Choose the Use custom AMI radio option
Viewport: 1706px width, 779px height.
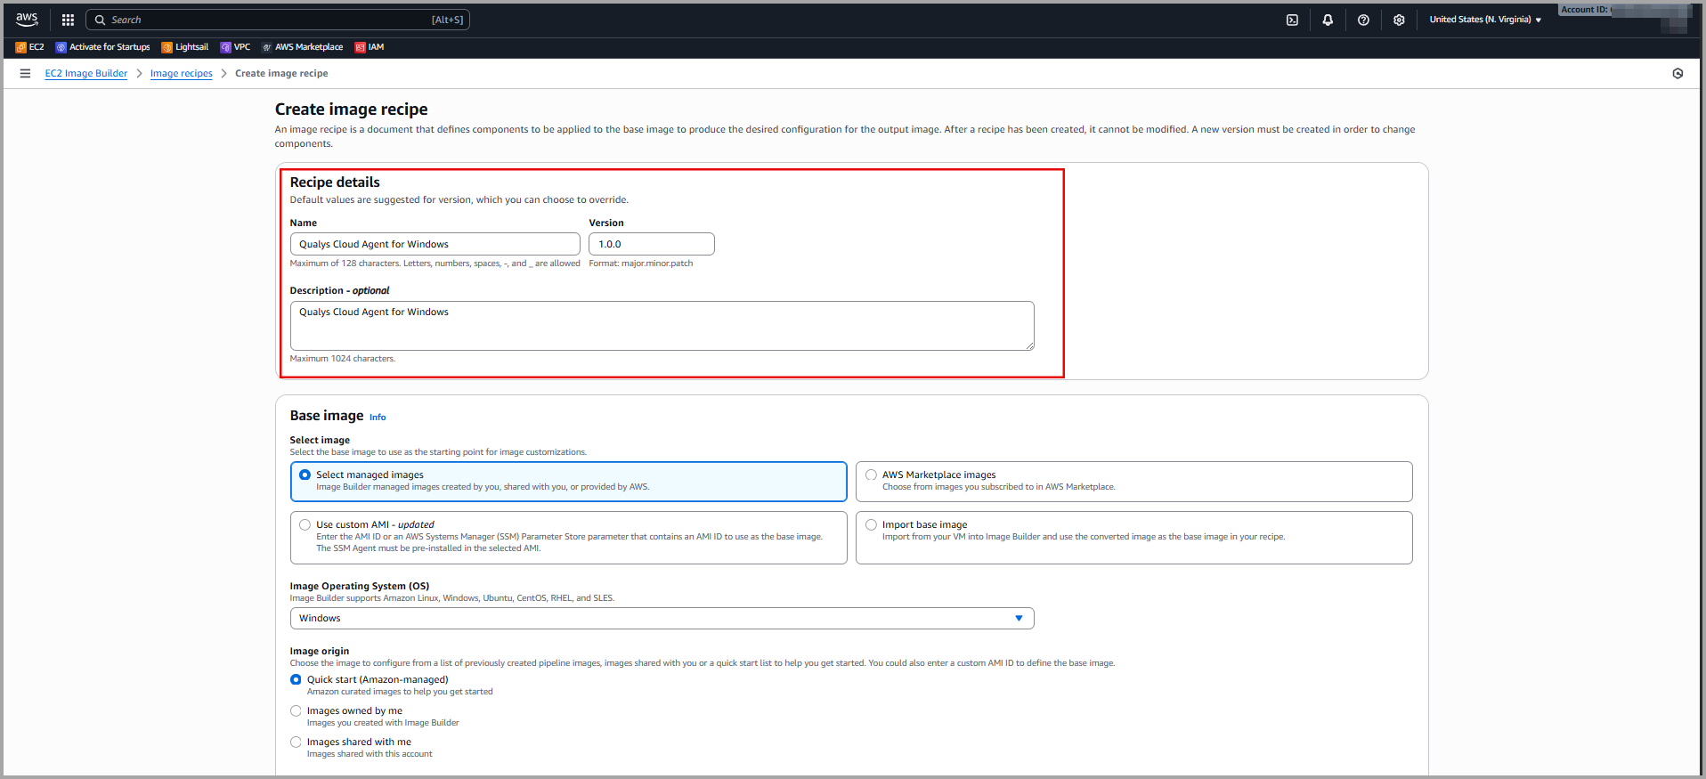tap(305, 525)
